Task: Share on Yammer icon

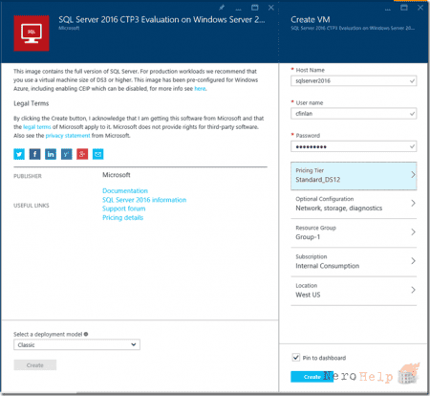Action: click(x=67, y=154)
